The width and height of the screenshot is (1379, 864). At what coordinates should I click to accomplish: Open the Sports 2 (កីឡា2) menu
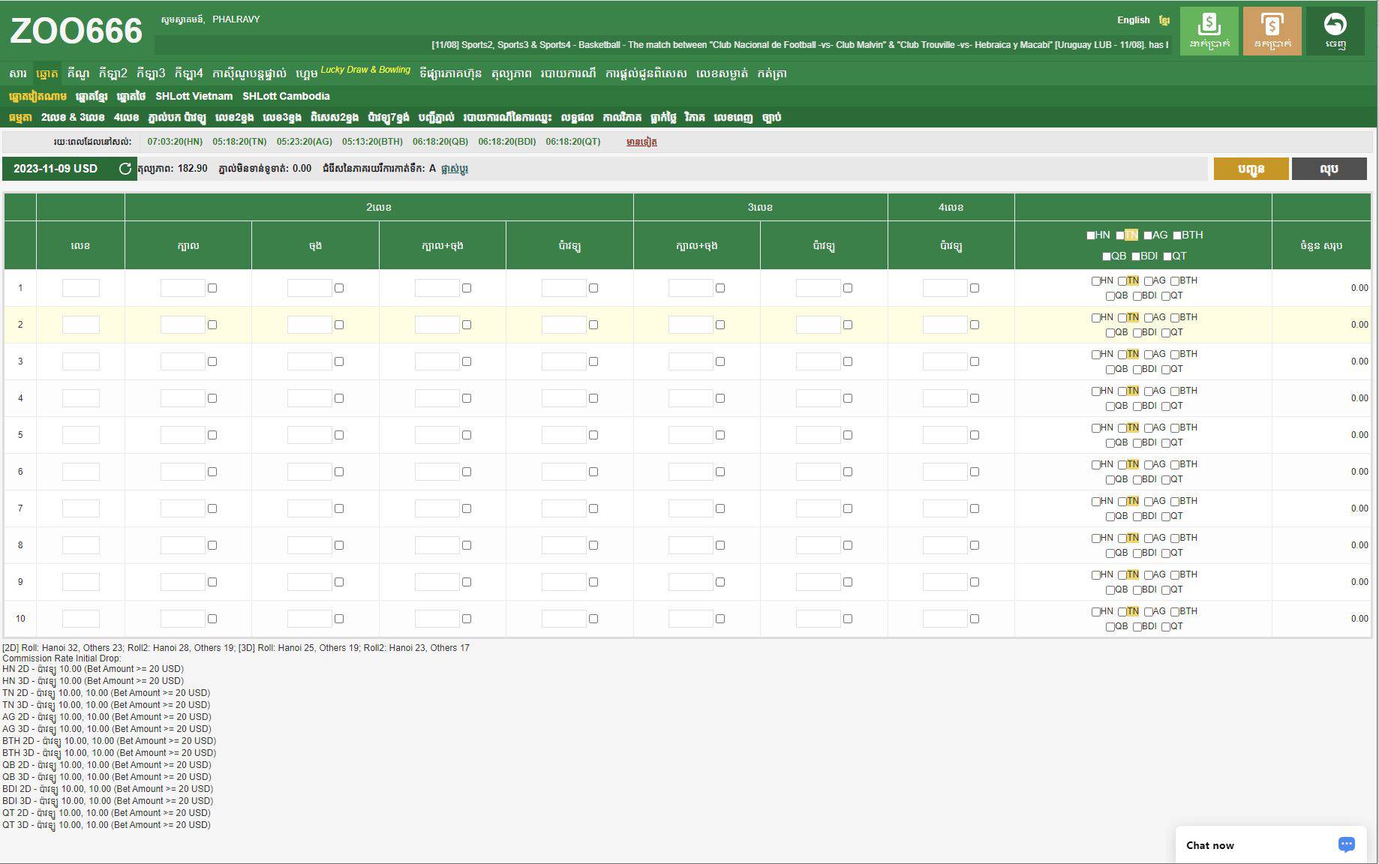[x=113, y=73]
